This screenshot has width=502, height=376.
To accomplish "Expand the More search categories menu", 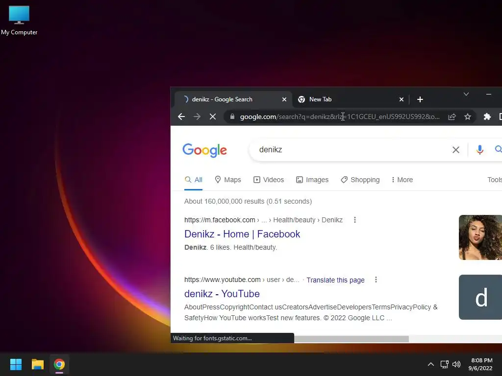I will (402, 180).
